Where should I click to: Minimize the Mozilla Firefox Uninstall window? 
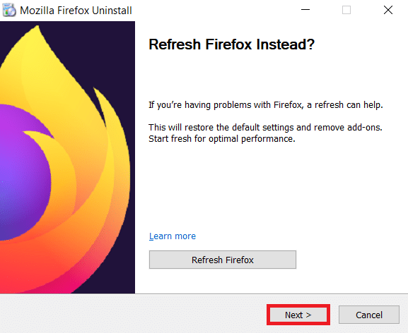click(305, 10)
